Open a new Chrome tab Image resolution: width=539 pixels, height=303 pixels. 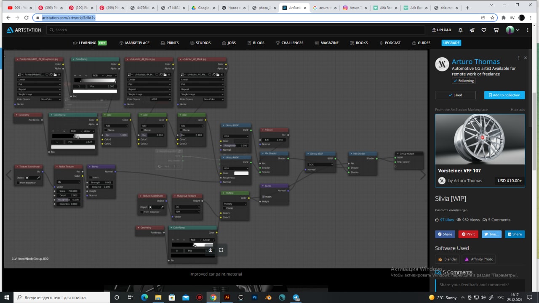pos(467,8)
